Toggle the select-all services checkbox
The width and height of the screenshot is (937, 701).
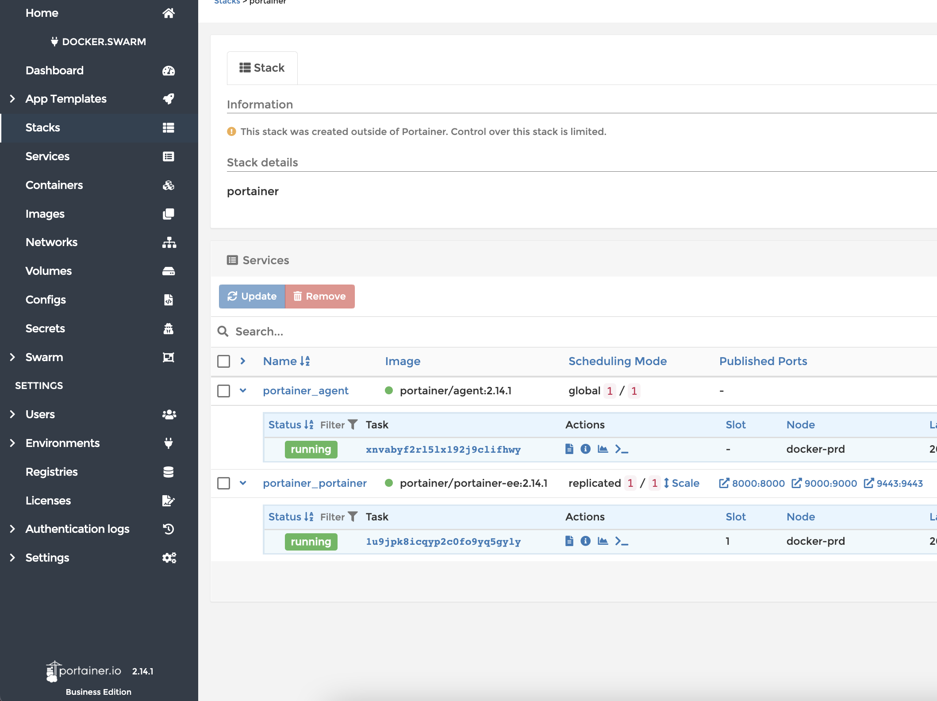coord(223,361)
